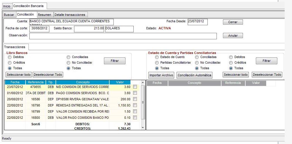292x144 pixels.
Task: Click the Cuenta field
Action: [x=71, y=22]
